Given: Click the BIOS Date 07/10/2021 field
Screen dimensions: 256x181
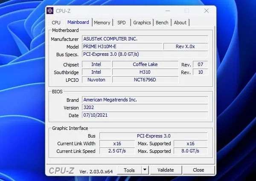Looking at the screenshot, I should (x=145, y=115).
